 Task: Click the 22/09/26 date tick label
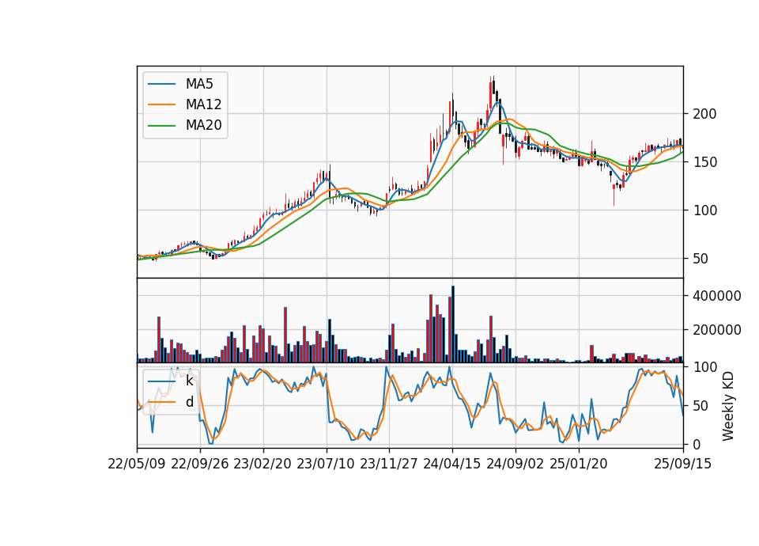[200, 464]
